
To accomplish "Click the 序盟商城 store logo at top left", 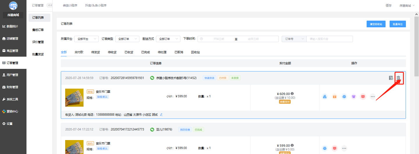I will [x=13, y=6].
